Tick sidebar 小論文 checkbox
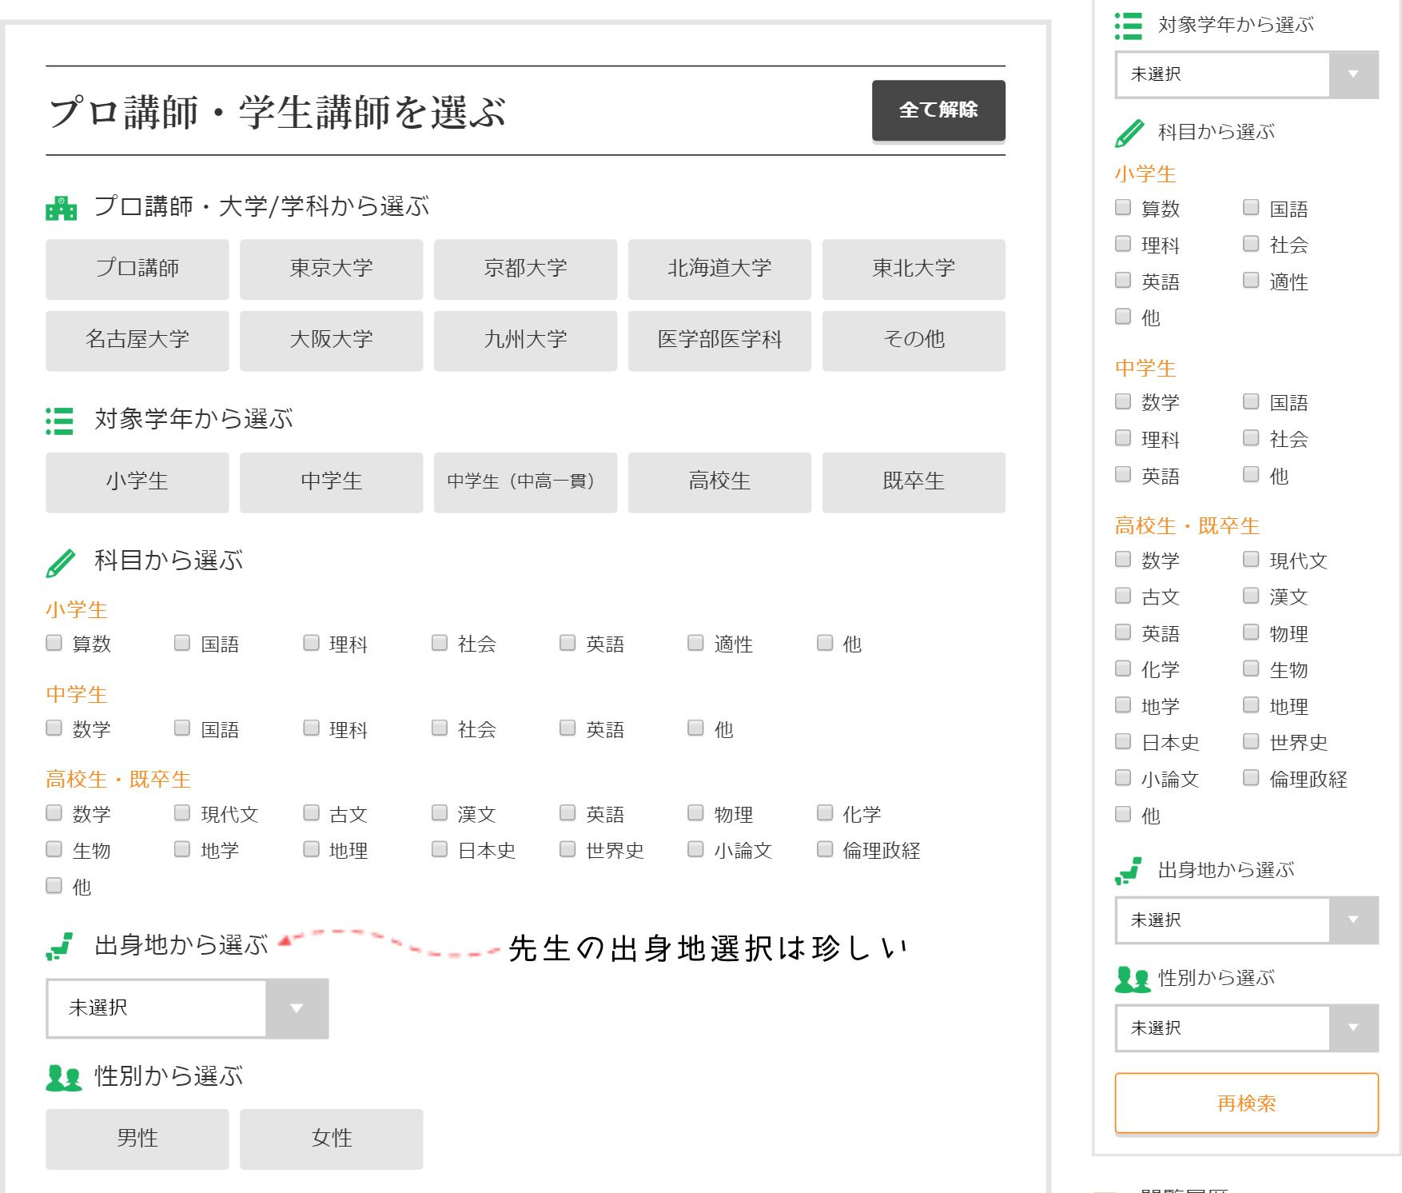The height and width of the screenshot is (1193, 1402). tap(1123, 777)
